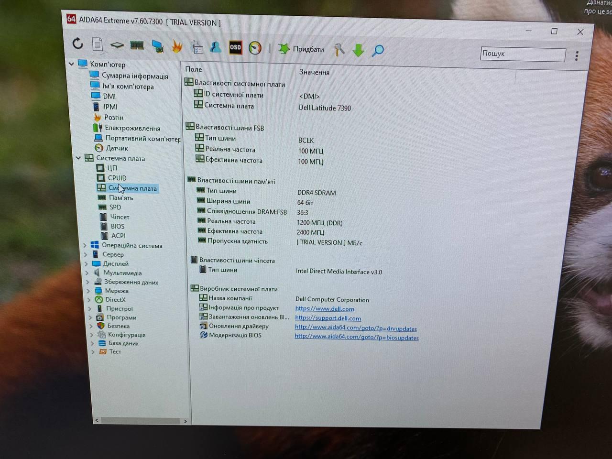Expand the Мультимедіа tree node
The image size is (612, 459).
pyautogui.click(x=87, y=273)
